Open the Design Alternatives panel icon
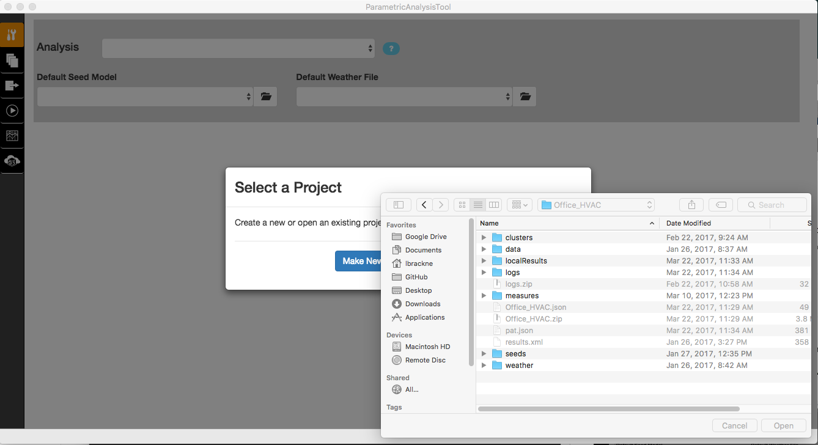This screenshot has width=818, height=445. pyautogui.click(x=12, y=60)
